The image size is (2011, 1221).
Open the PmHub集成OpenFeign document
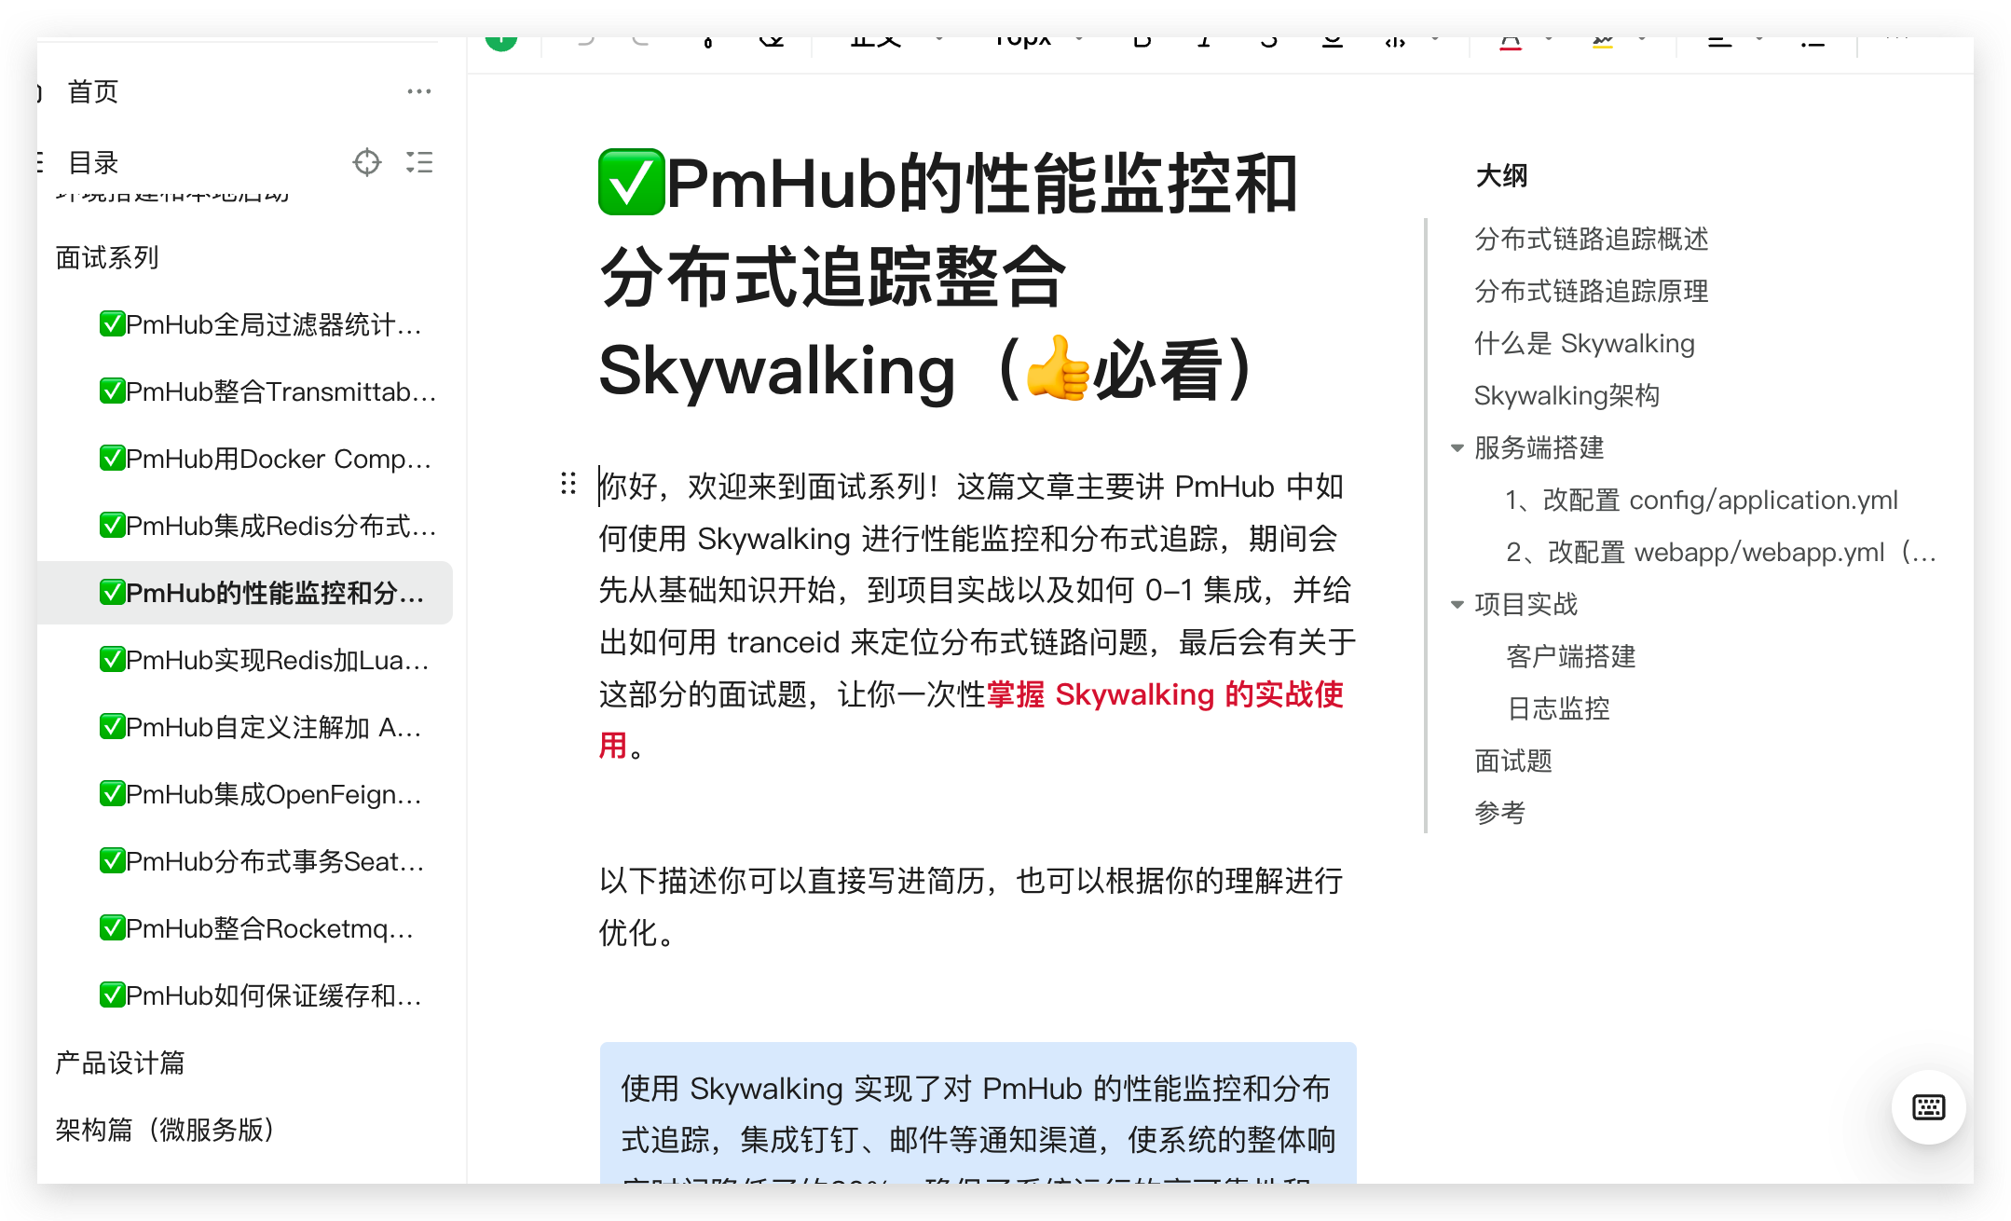click(x=261, y=794)
